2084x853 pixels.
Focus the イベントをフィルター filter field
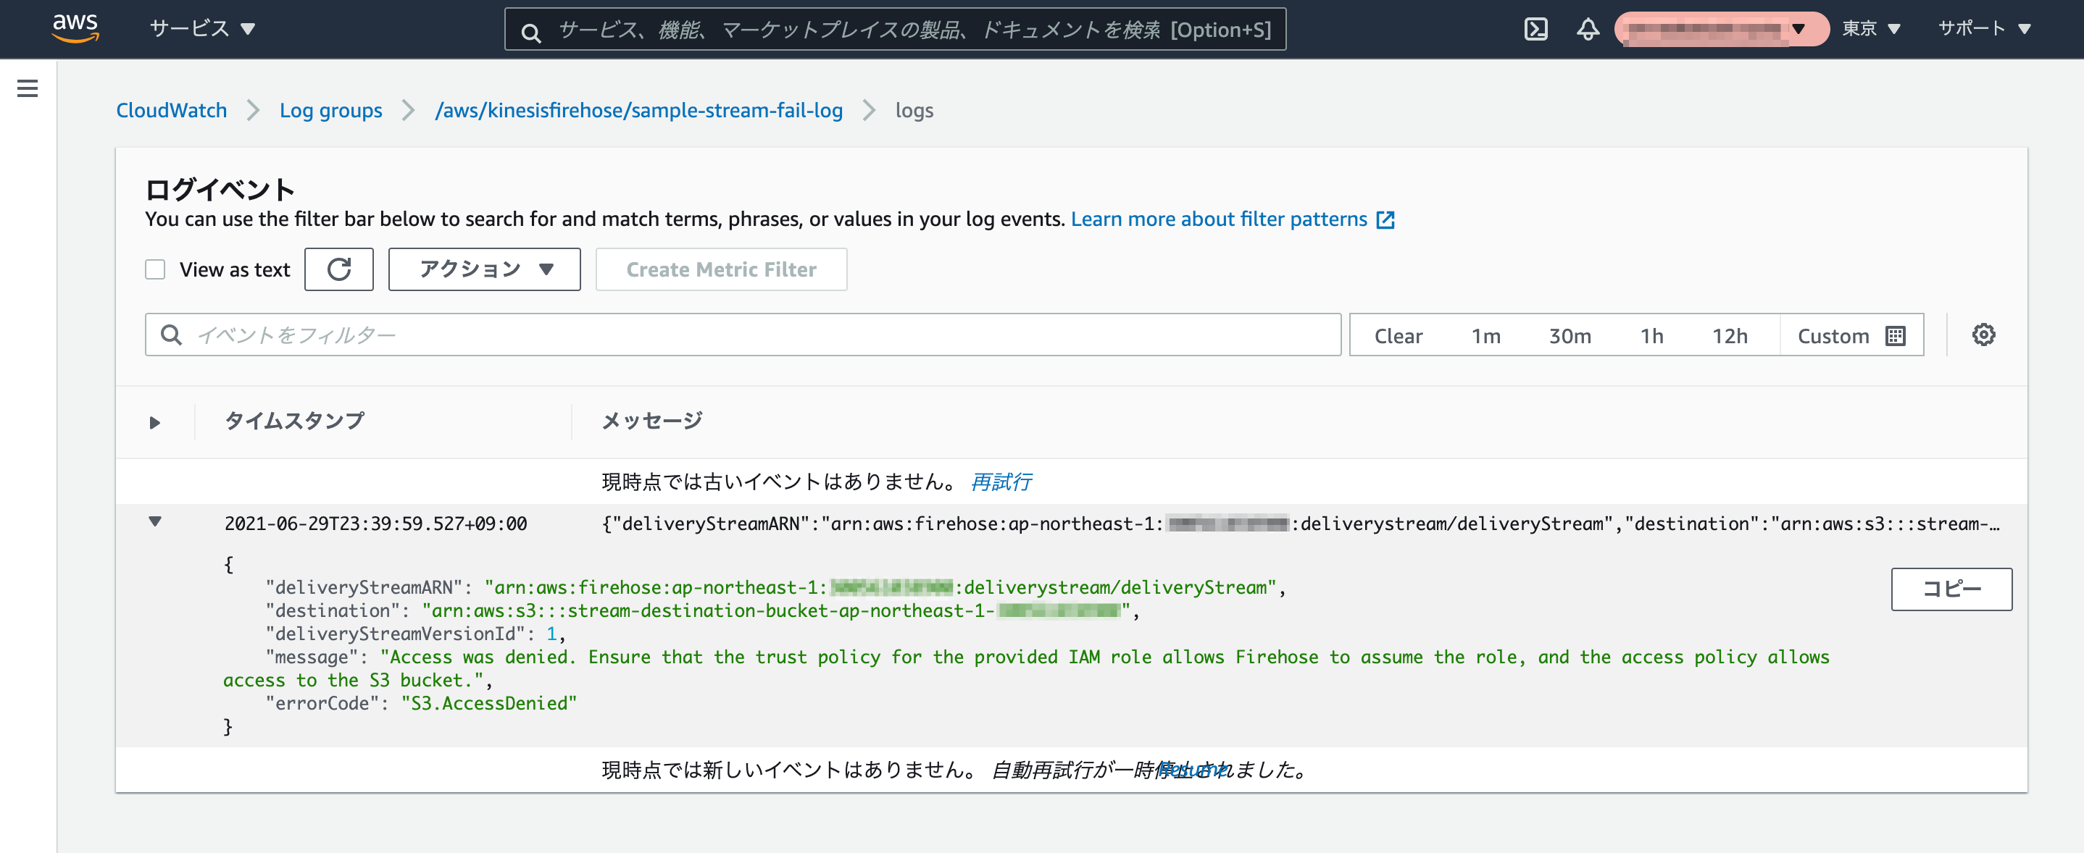pyautogui.click(x=742, y=335)
